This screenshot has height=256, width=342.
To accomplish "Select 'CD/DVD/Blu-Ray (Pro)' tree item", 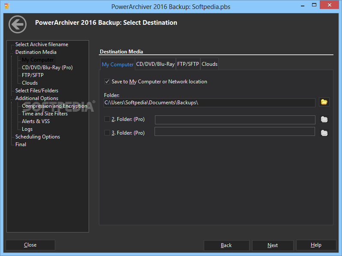I will [47, 68].
